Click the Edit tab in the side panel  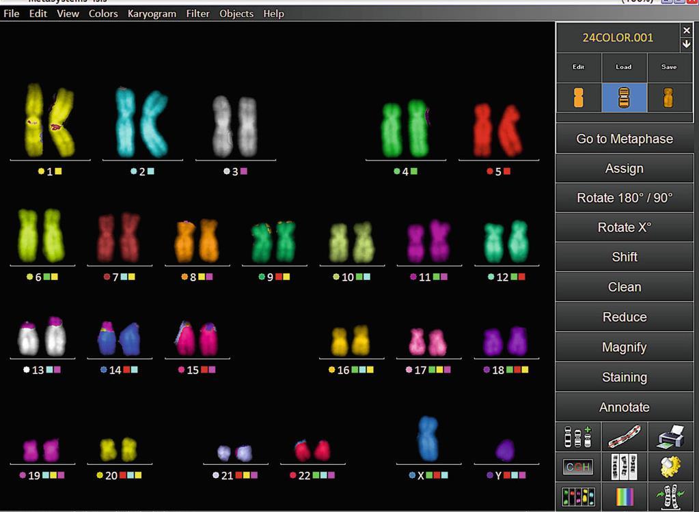pos(578,67)
